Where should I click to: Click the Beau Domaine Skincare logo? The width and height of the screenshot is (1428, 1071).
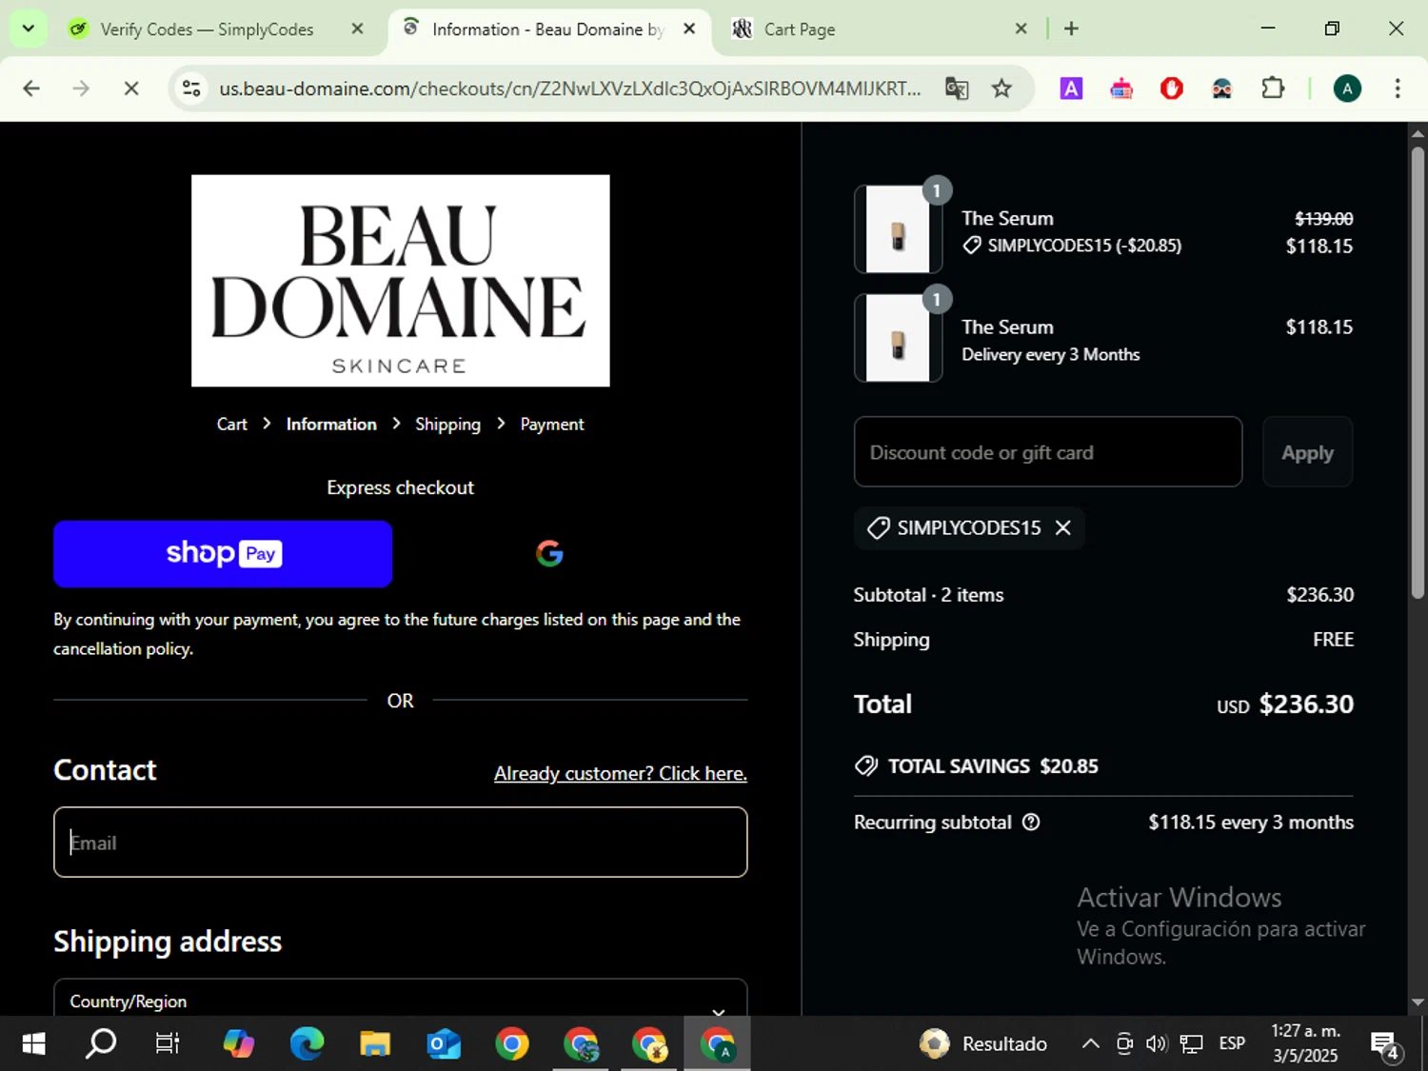pos(400,280)
